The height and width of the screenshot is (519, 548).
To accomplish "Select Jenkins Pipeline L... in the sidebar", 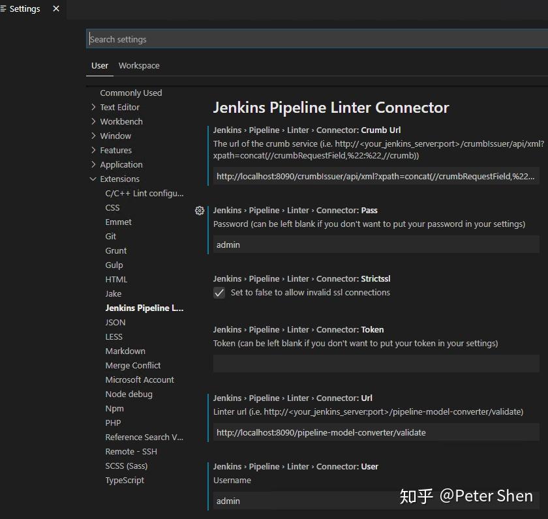I will 144,308.
